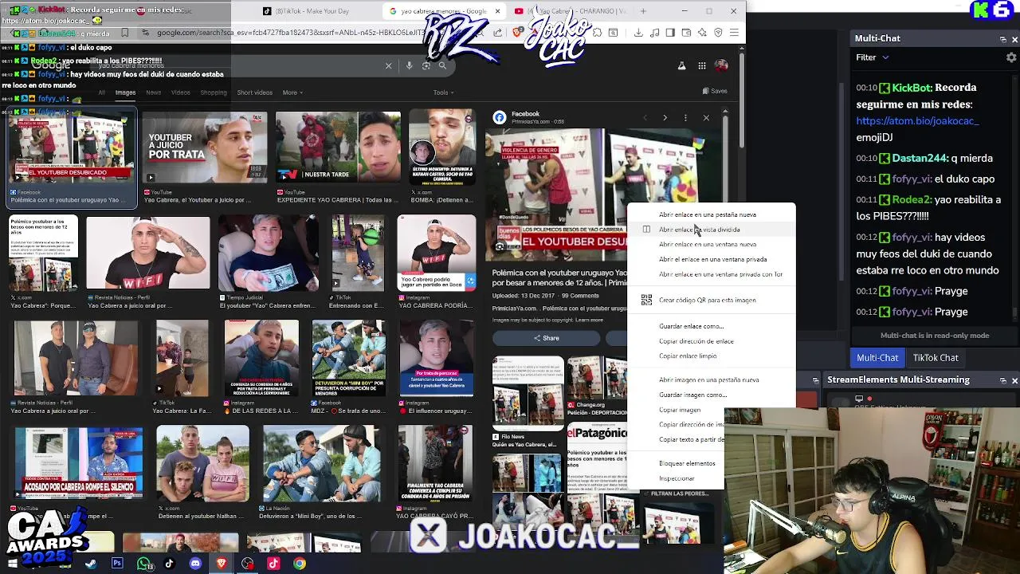Open the Short videos search tab
The height and width of the screenshot is (574, 1020).
(254, 92)
